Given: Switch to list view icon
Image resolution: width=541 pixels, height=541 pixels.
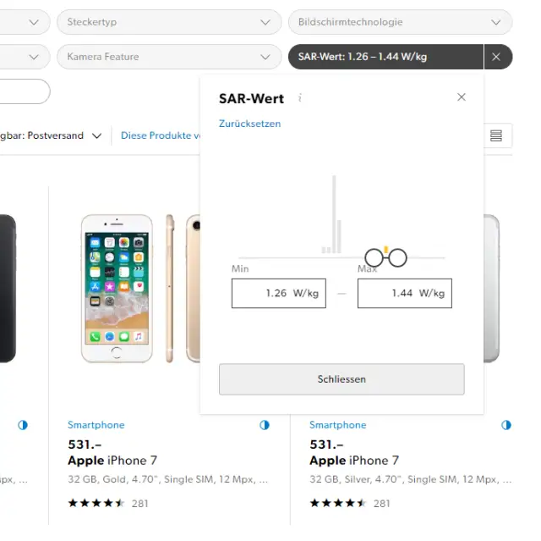Looking at the screenshot, I should coord(496,135).
